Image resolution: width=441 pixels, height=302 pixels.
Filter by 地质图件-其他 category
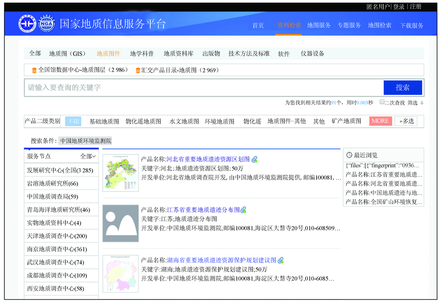click(x=287, y=121)
